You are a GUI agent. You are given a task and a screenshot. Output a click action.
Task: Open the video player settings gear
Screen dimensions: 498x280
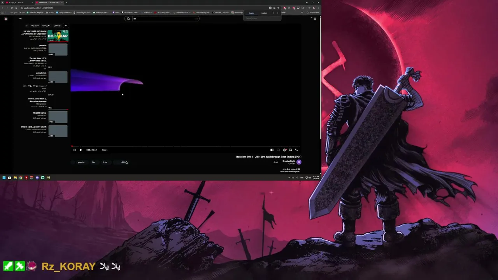point(284,150)
